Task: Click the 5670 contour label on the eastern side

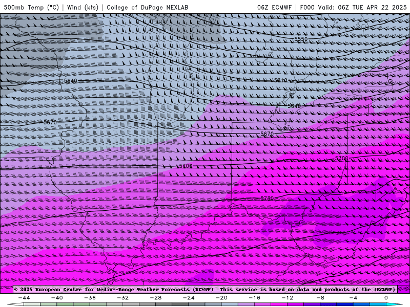Action: tap(267, 134)
